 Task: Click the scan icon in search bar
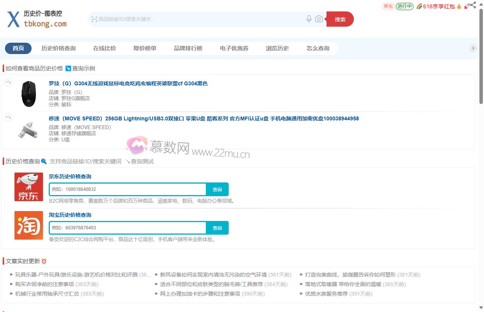[94, 19]
